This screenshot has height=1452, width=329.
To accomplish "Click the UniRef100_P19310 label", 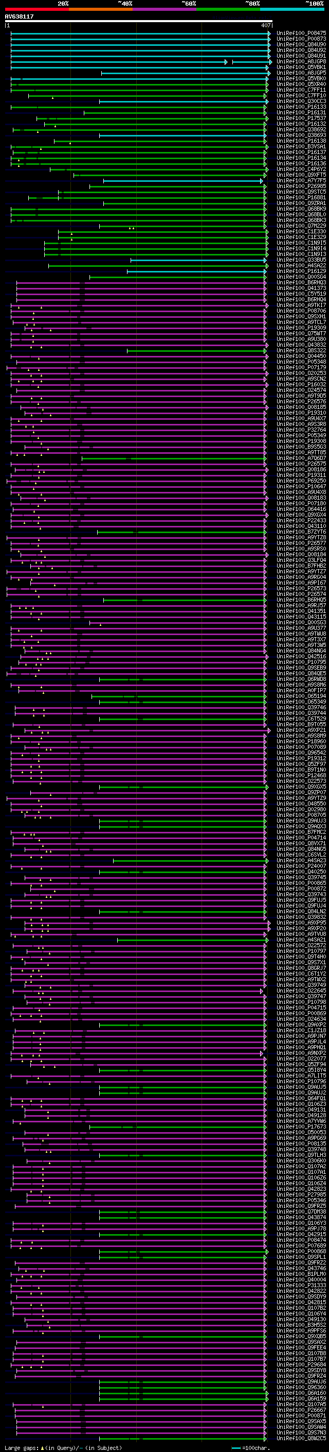I will [301, 413].
